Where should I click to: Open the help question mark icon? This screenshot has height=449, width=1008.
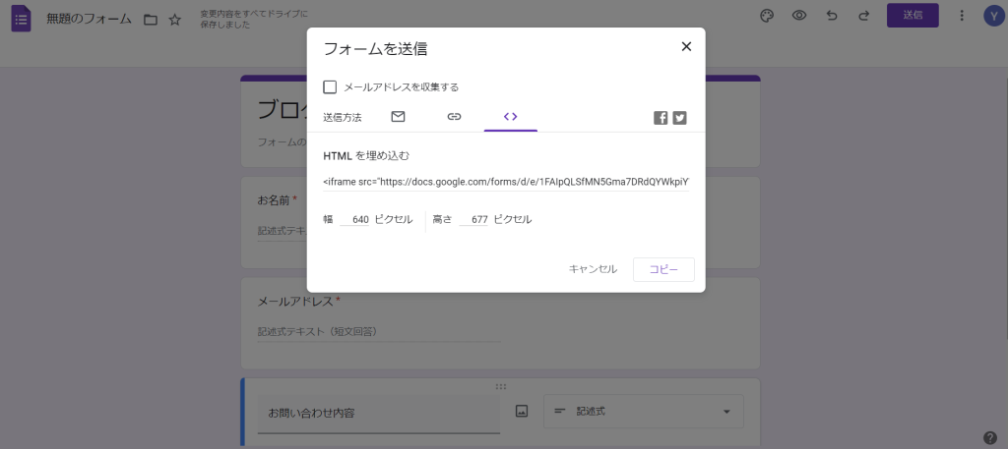pyautogui.click(x=989, y=437)
